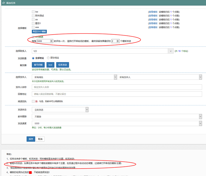This screenshot has width=206, height=176.
Task: Click the 5000 interval stepper arrows
Action: (x=51, y=41)
